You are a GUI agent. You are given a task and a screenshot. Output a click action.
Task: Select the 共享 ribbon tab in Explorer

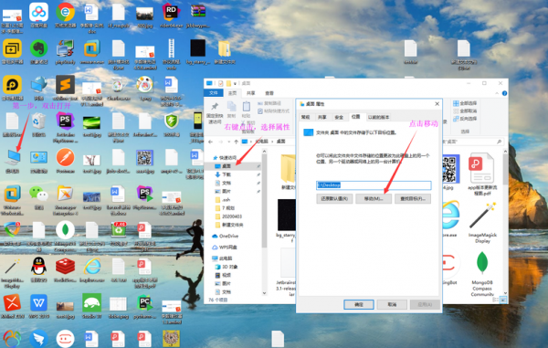(250, 93)
